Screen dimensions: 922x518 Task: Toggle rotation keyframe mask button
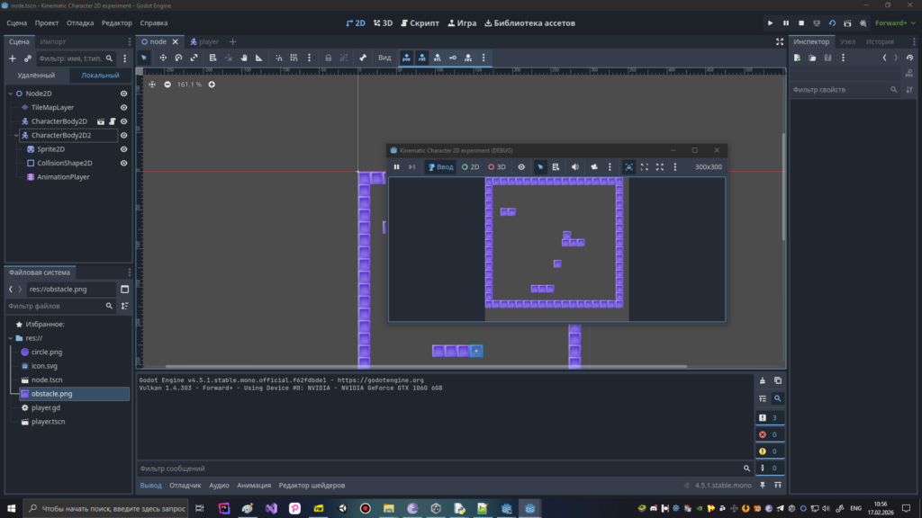tap(422, 58)
